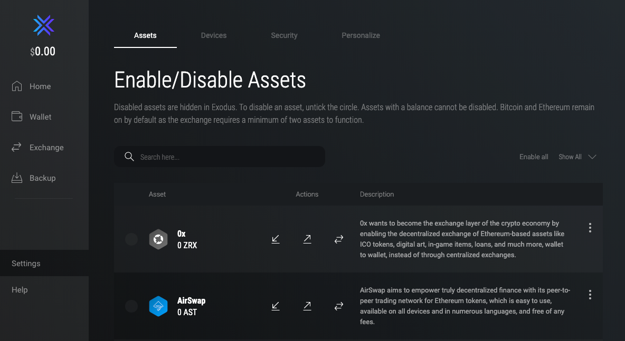The image size is (625, 341).
Task: Click the chevron beside Show All
Action: (592, 157)
